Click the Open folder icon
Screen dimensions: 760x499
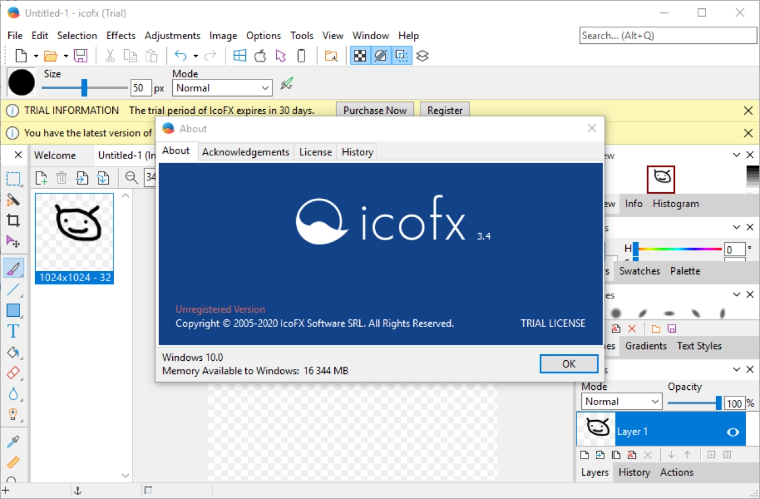pos(50,56)
